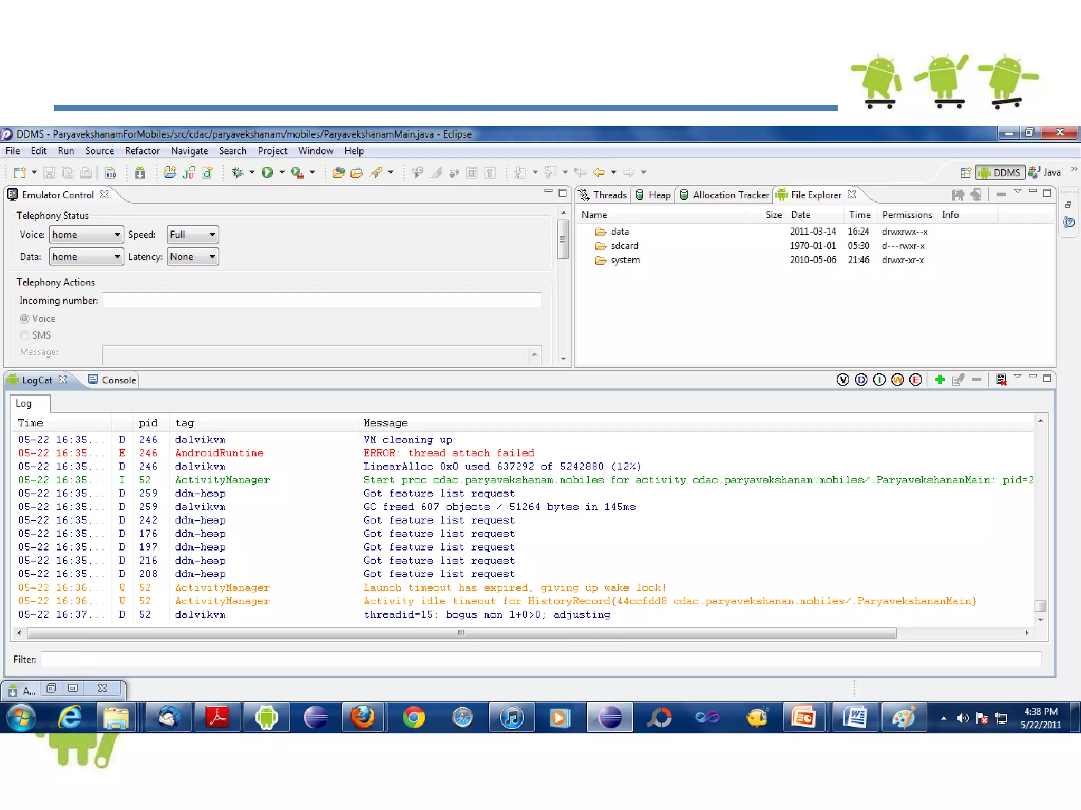Toggle the warning log level (W)
This screenshot has height=810, width=1081.
(897, 380)
